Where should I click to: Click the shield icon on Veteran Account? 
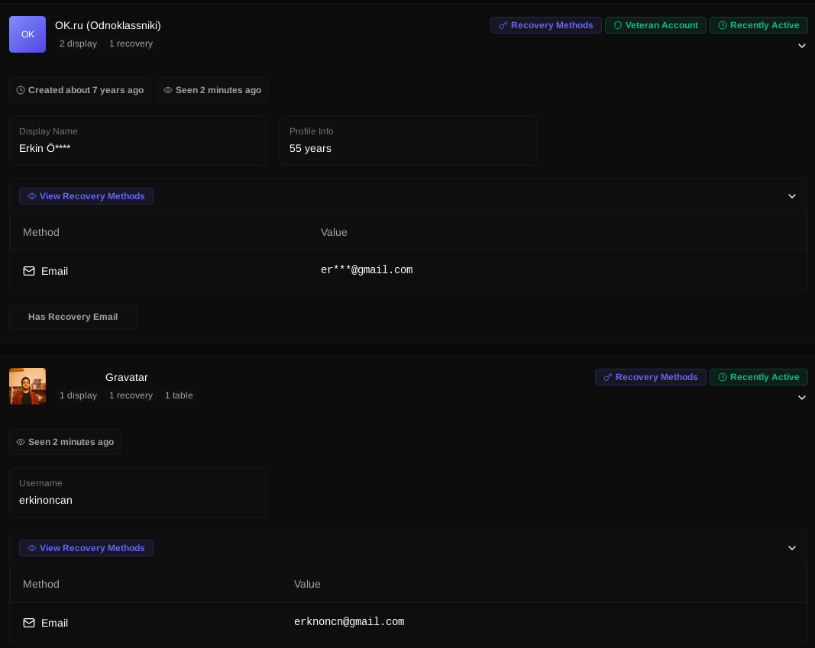point(617,25)
